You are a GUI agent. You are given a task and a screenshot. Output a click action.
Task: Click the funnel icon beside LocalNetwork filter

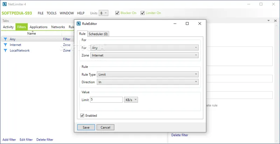(x=5, y=50)
